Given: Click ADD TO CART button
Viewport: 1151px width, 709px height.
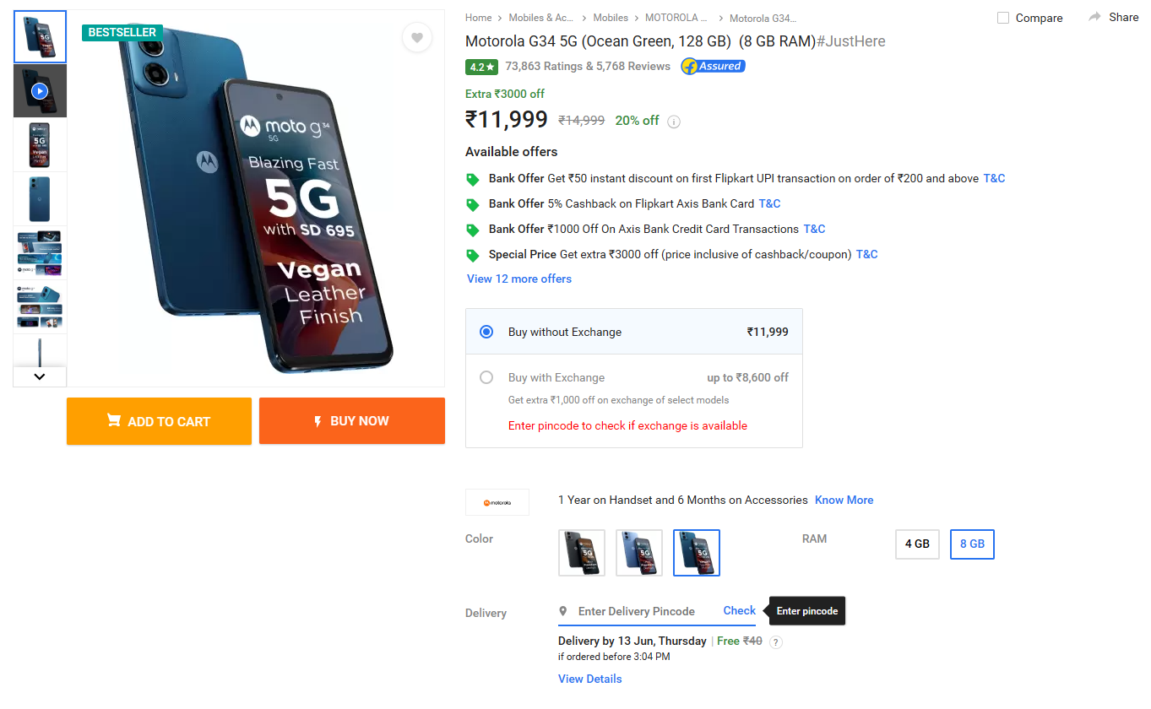Looking at the screenshot, I should [159, 421].
